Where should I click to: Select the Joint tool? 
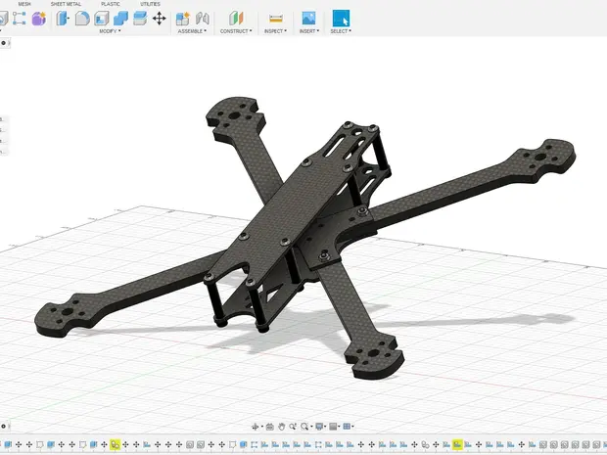point(203,19)
